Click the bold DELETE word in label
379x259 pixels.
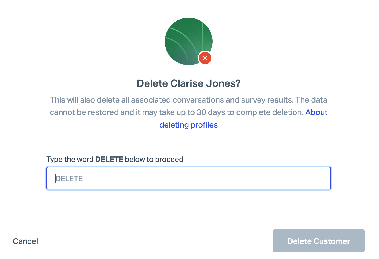[109, 159]
